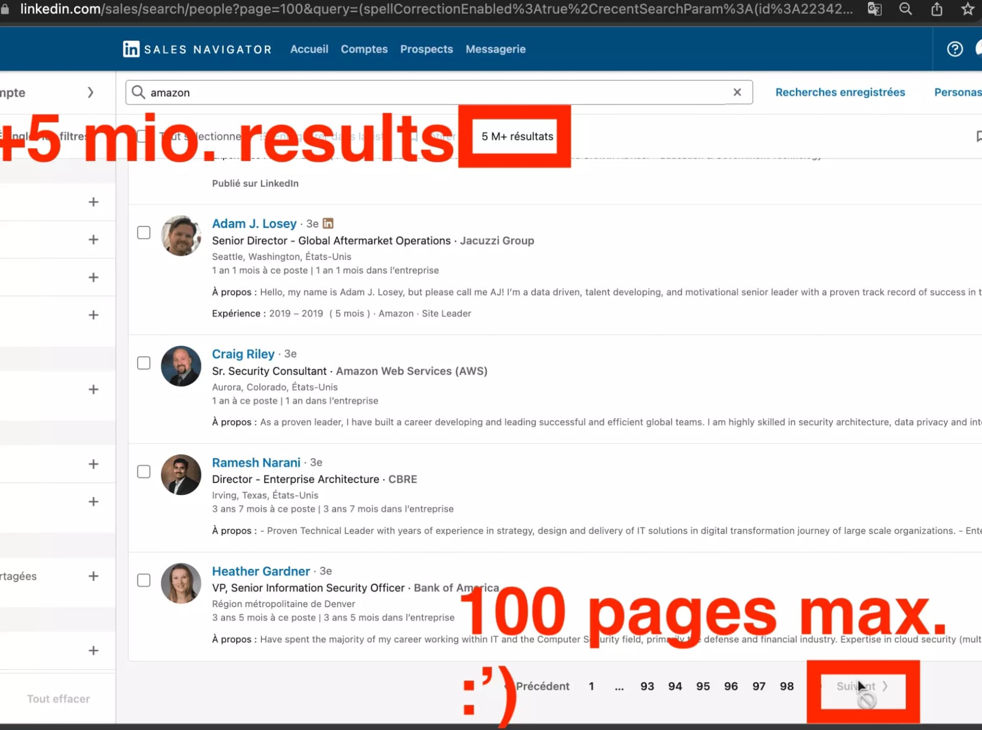Click page 95 in the pagination
The image size is (982, 730).
pyautogui.click(x=703, y=686)
